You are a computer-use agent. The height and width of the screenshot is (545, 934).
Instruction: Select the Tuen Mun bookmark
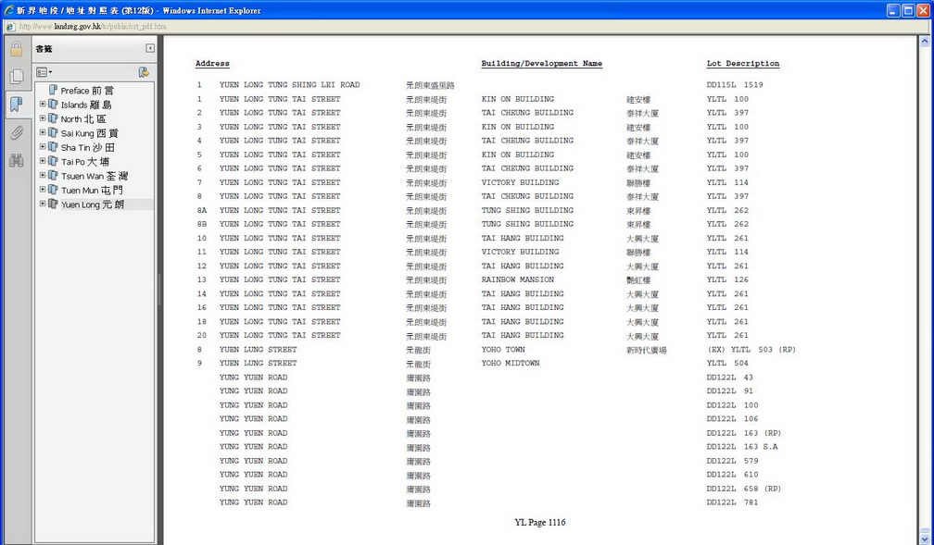92,190
